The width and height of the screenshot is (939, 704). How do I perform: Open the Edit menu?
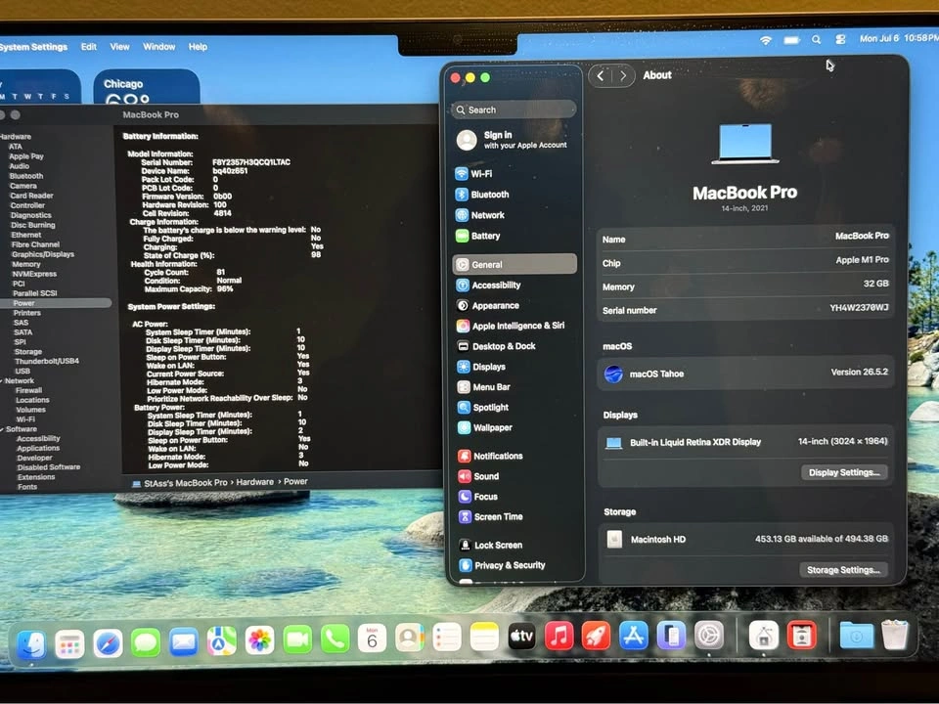click(x=89, y=47)
